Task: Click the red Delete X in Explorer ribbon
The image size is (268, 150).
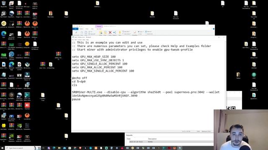Action: tap(110, 32)
